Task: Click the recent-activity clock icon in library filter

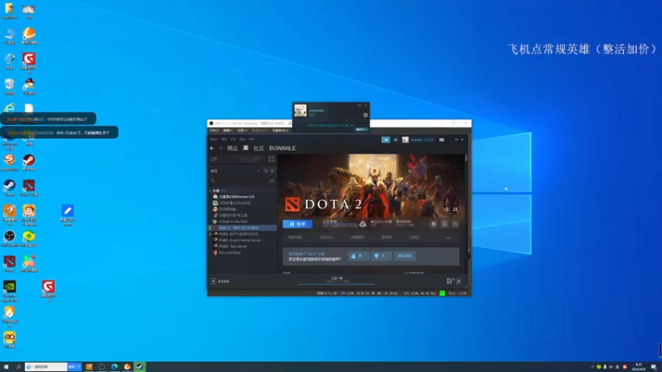Action: (x=266, y=171)
